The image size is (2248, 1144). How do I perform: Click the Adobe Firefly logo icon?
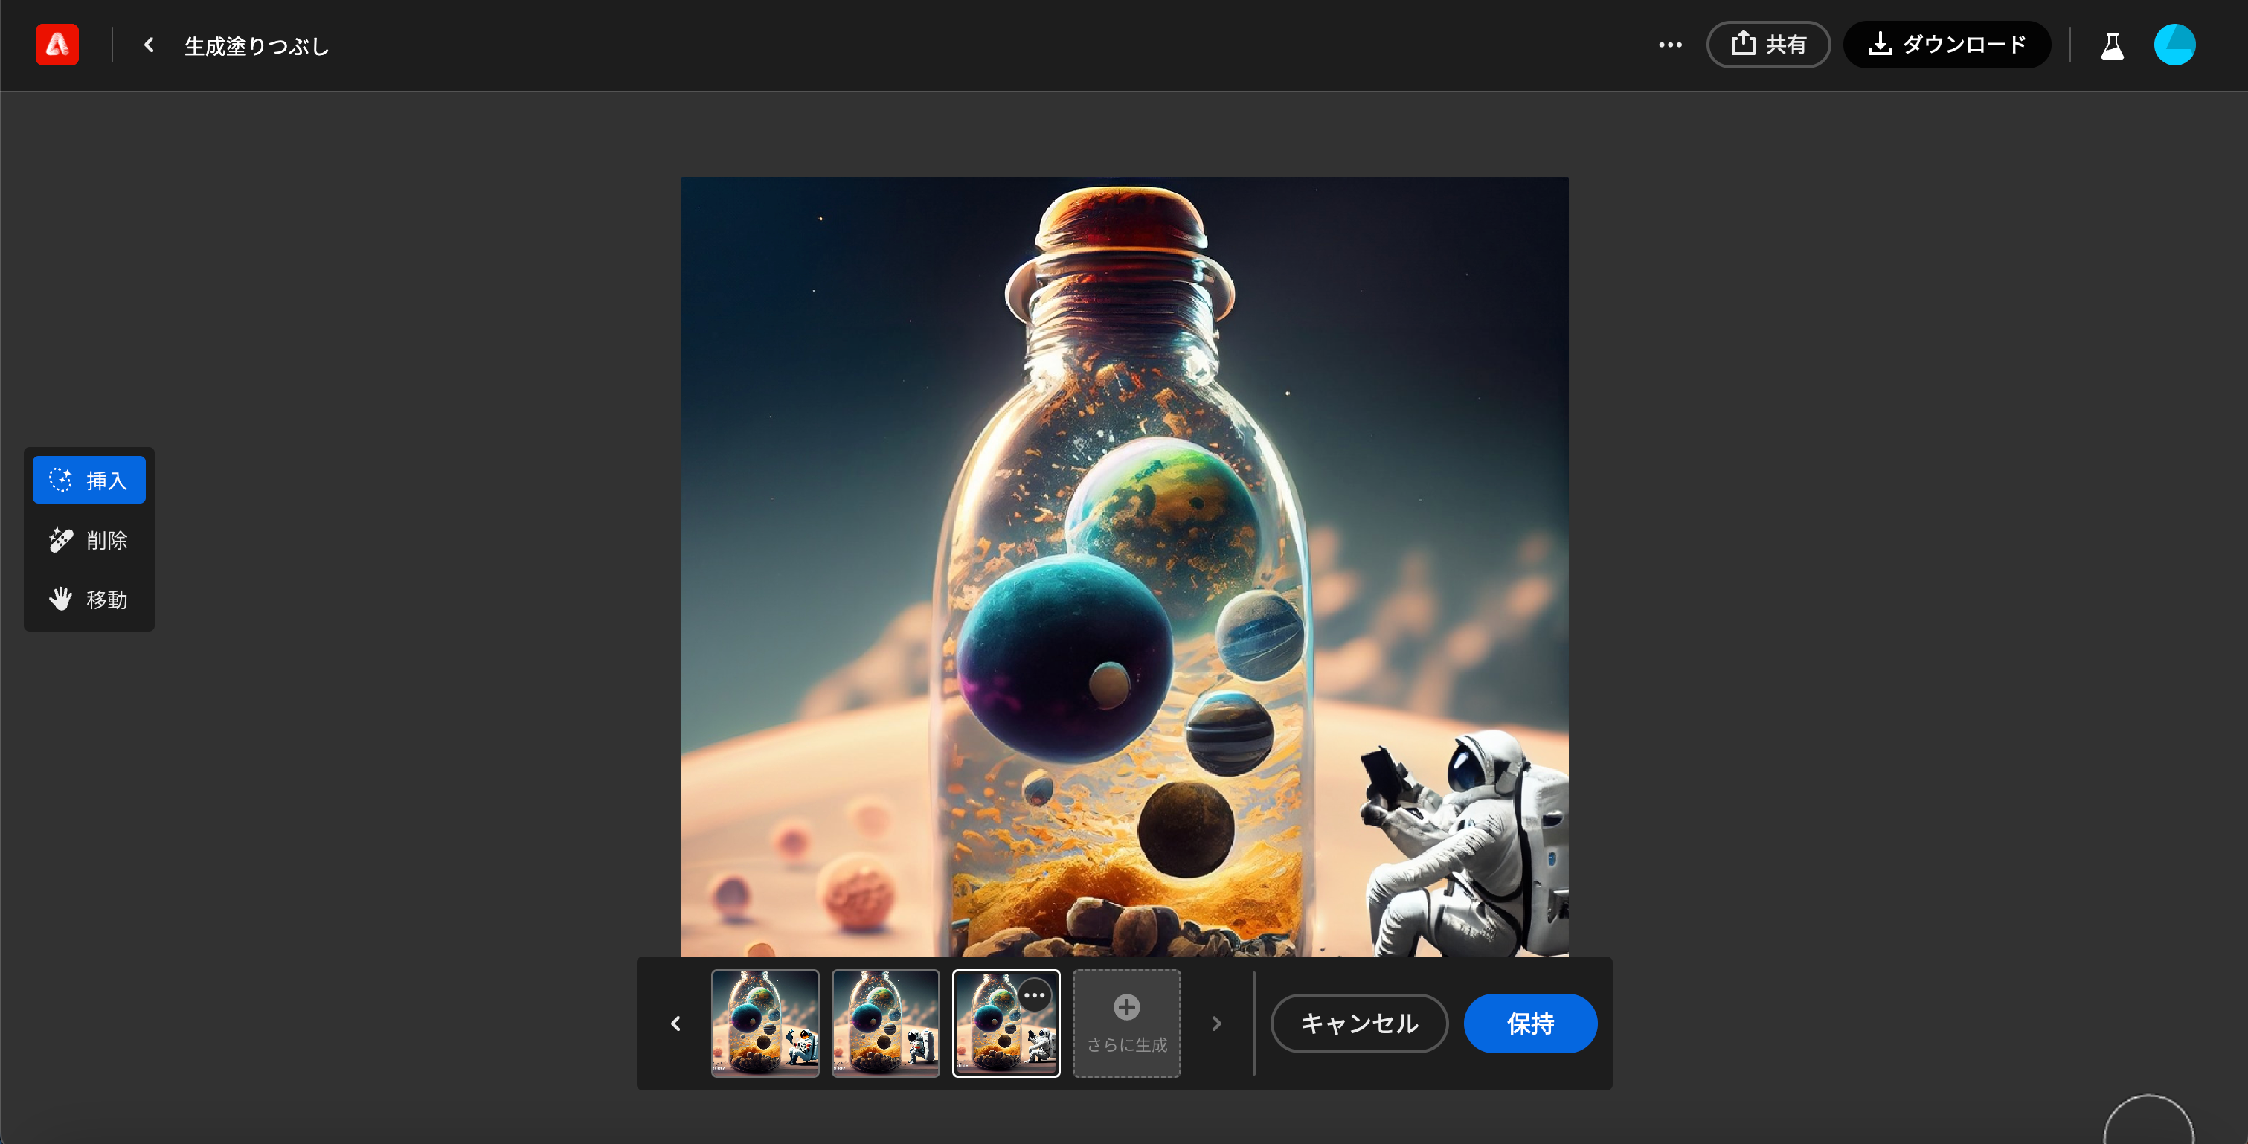[x=57, y=45]
